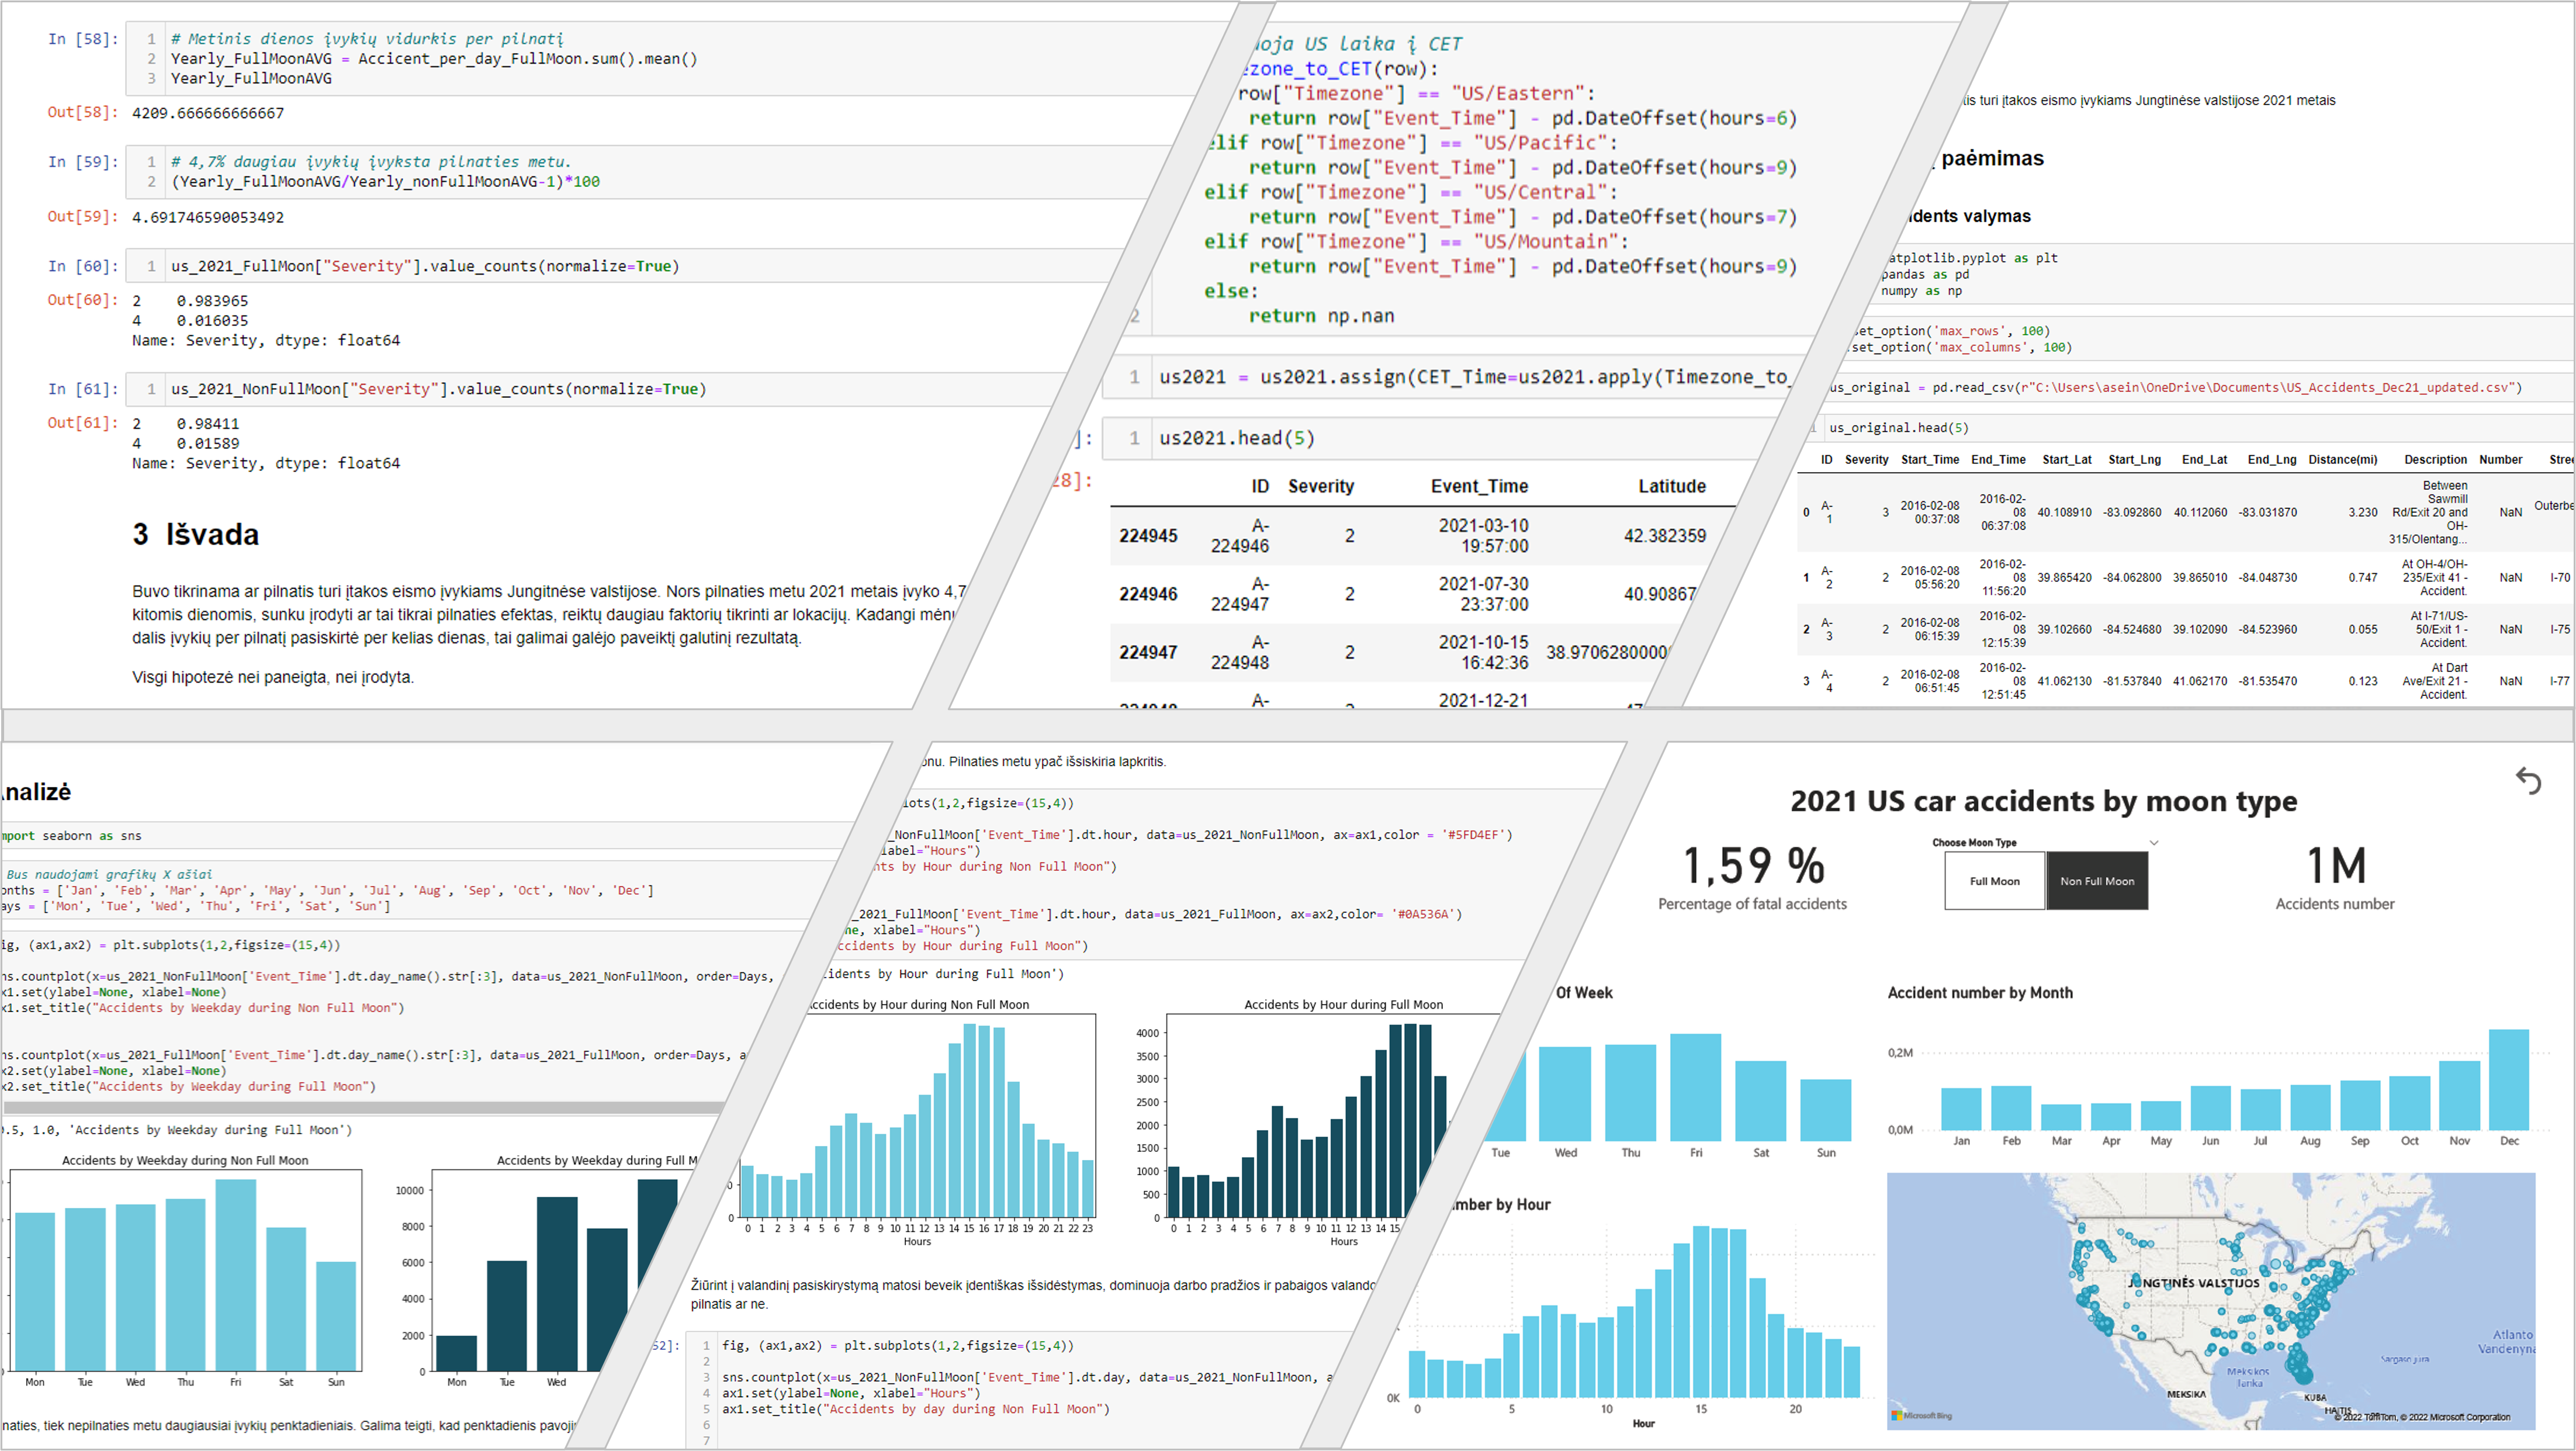Image resolution: width=2576 pixels, height=1451 pixels.
Task: Click row index 224945 in us2021 table
Action: (x=1148, y=536)
